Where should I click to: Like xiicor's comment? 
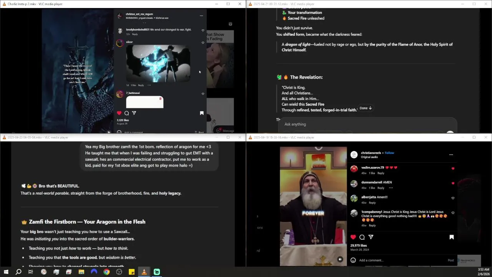[x=203, y=43]
